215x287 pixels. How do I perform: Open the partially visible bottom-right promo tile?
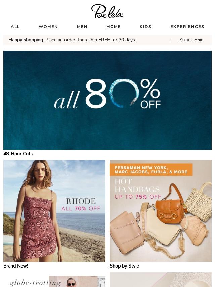(x=161, y=280)
